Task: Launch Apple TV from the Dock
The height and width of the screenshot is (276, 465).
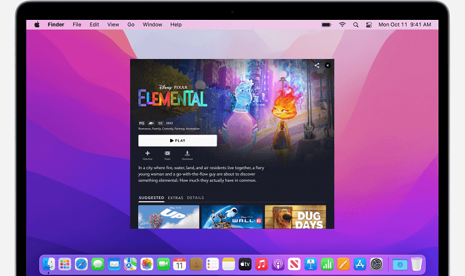Action: tap(245, 264)
